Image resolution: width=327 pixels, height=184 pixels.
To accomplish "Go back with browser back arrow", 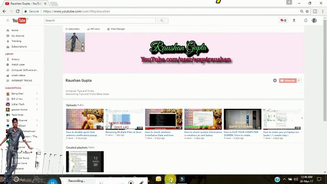I will point(5,11).
